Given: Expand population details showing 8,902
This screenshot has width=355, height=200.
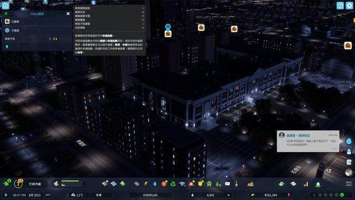Looking at the screenshot, I should pyautogui.click(x=210, y=195).
